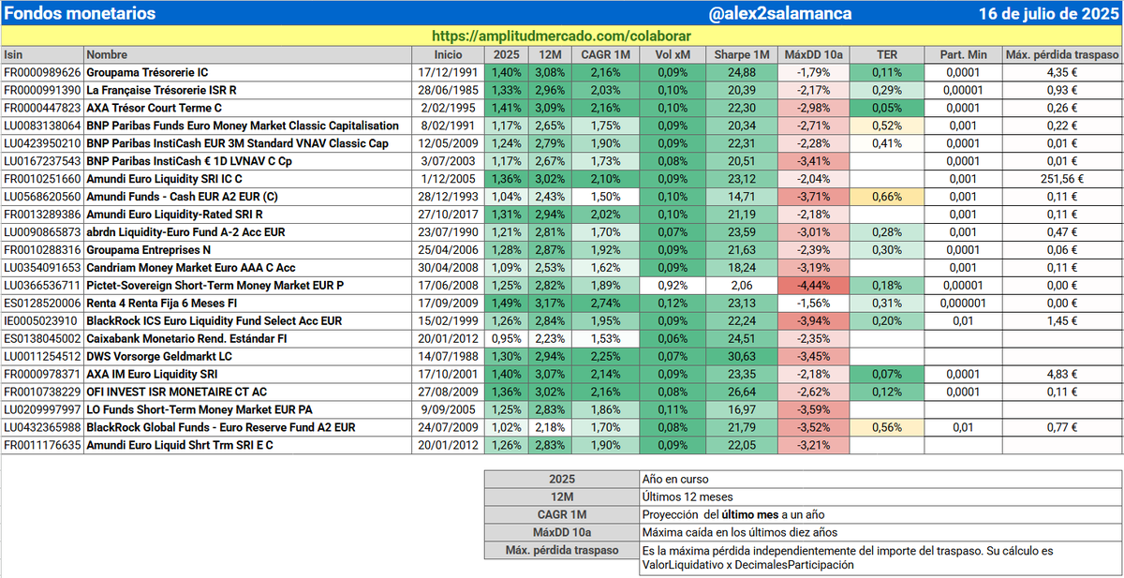Select La Française Trésorerie ISR R row name
The height and width of the screenshot is (578, 1124).
point(162,90)
